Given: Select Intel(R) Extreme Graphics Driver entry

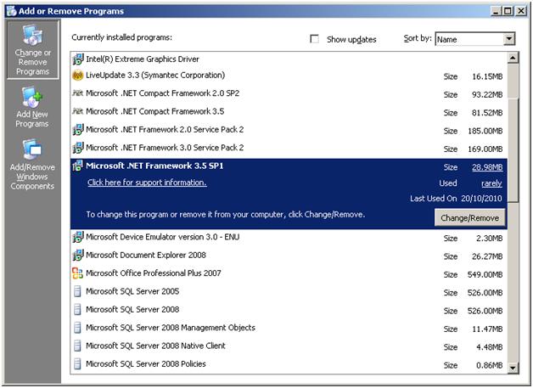Looking at the screenshot, I should point(289,59).
